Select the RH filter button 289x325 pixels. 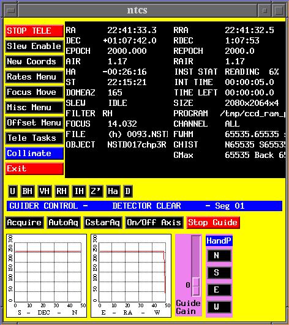62,191
